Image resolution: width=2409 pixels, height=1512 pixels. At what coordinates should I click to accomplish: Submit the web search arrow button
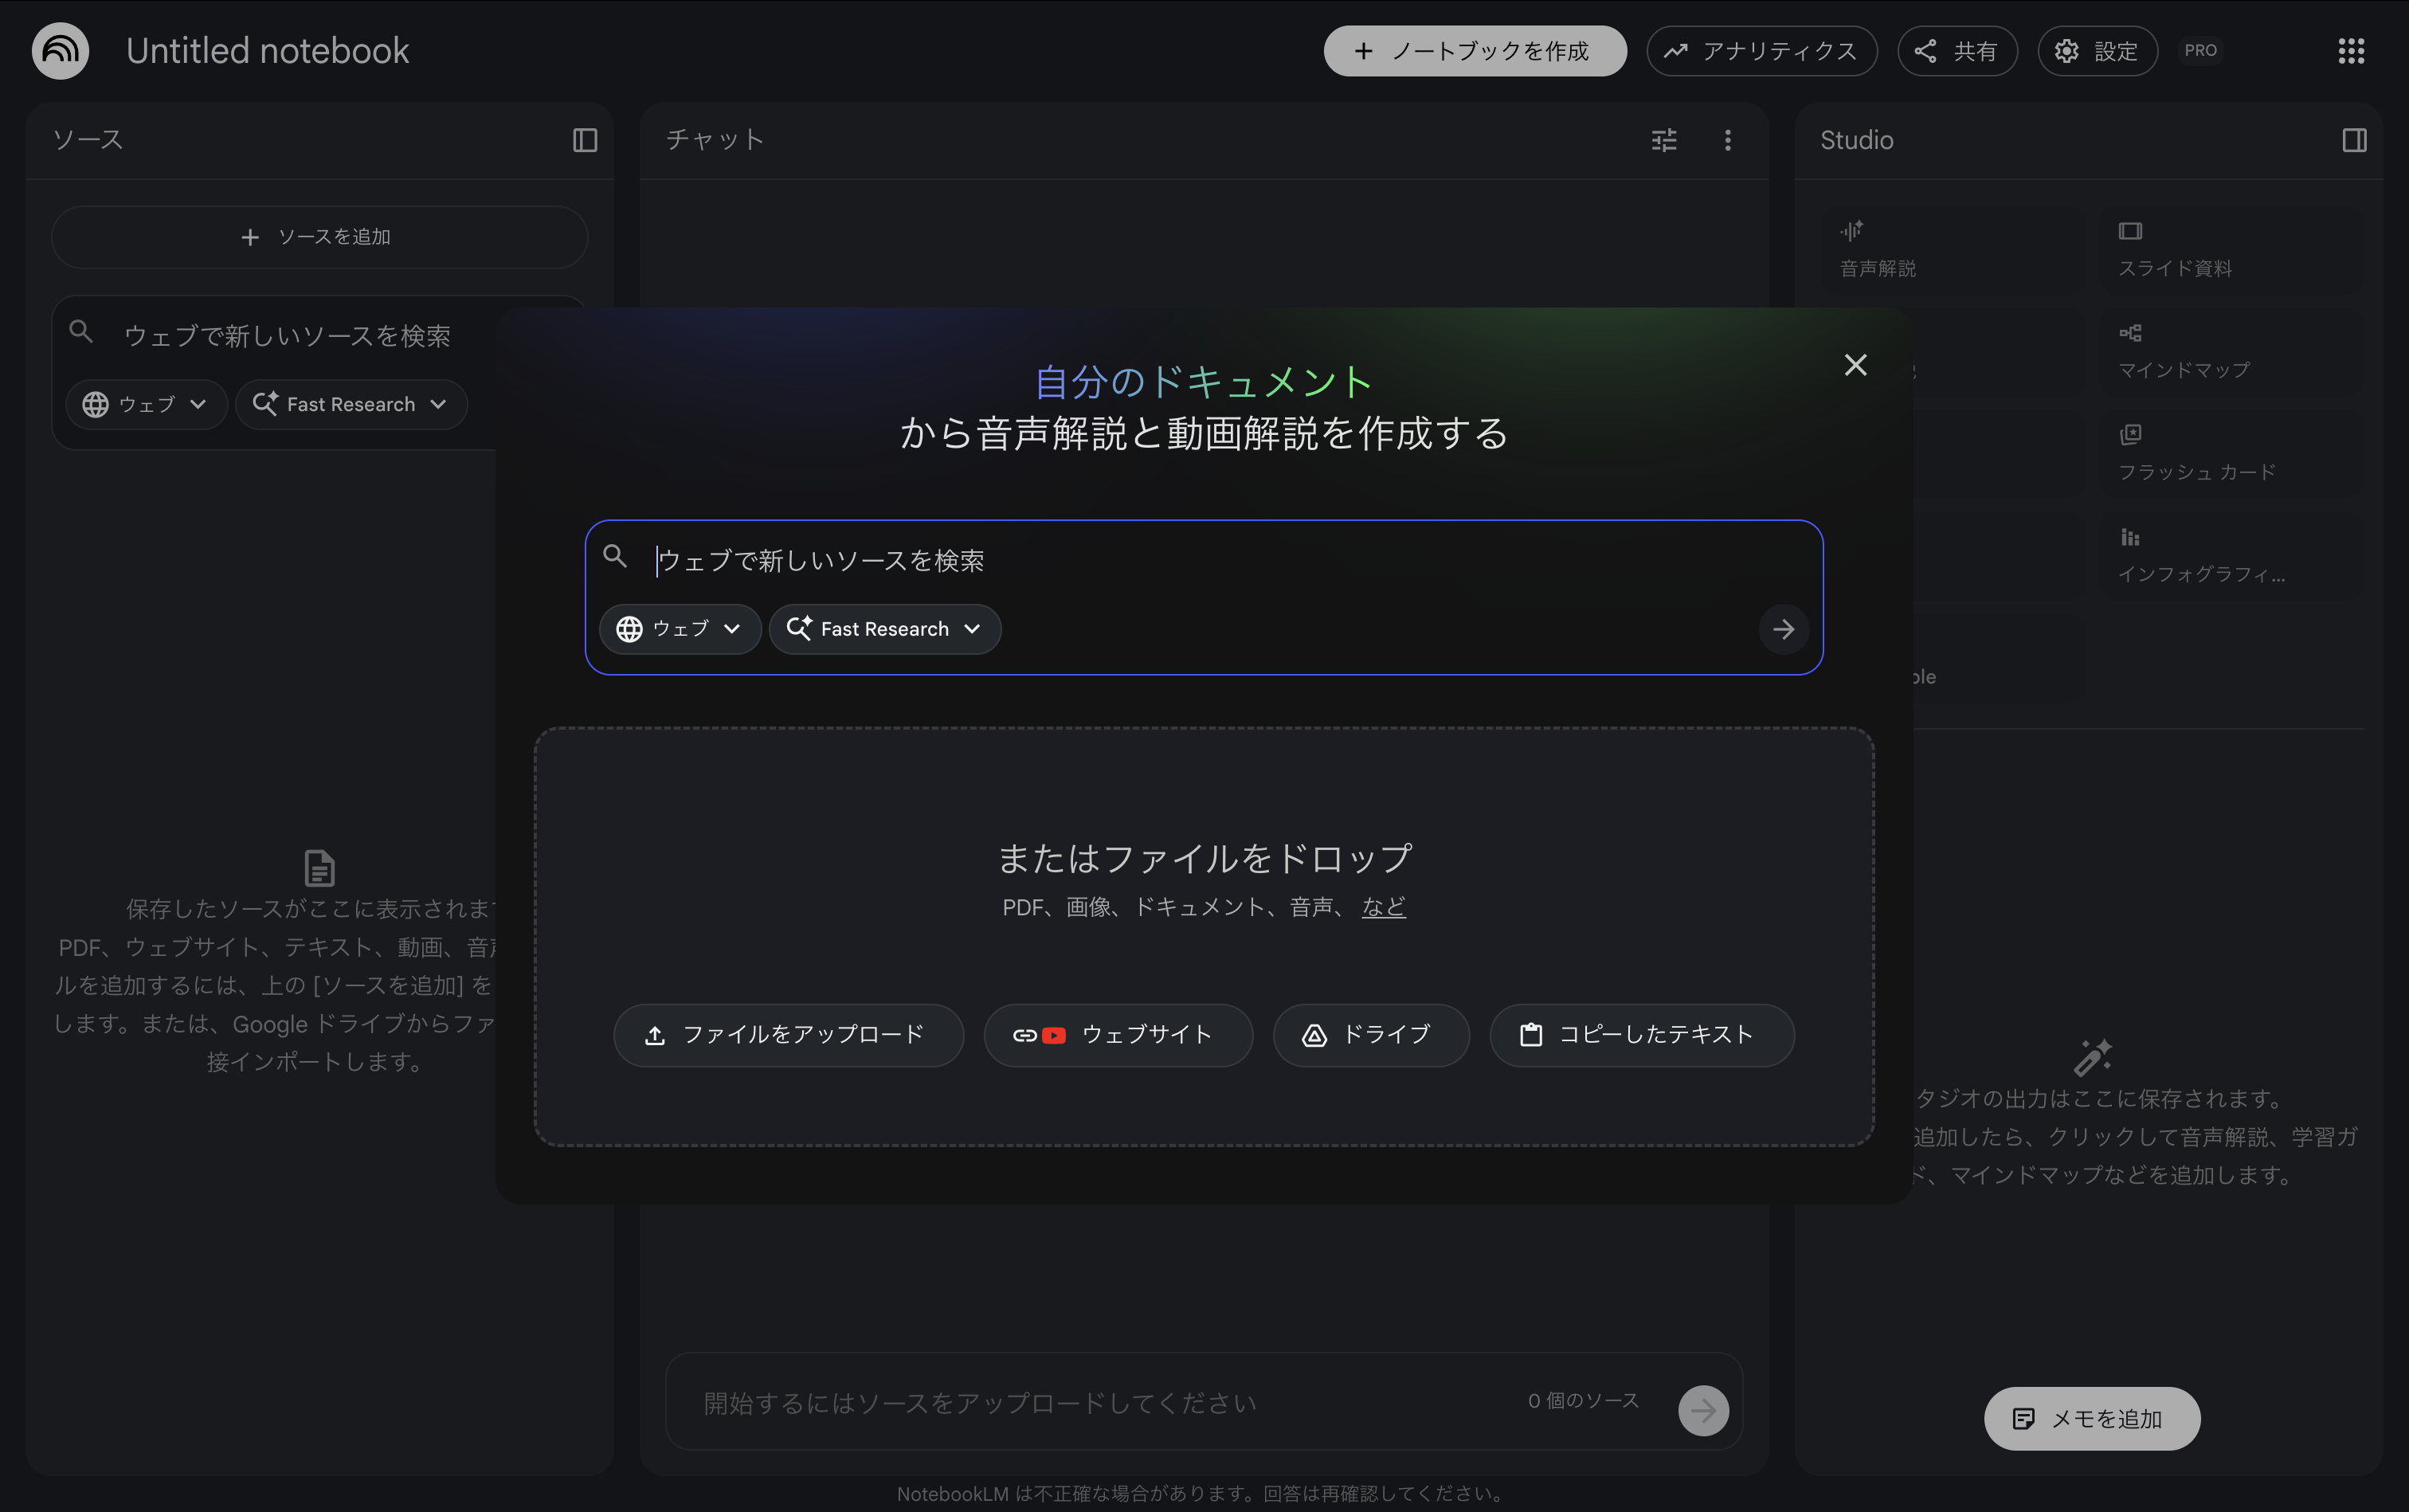[1783, 629]
